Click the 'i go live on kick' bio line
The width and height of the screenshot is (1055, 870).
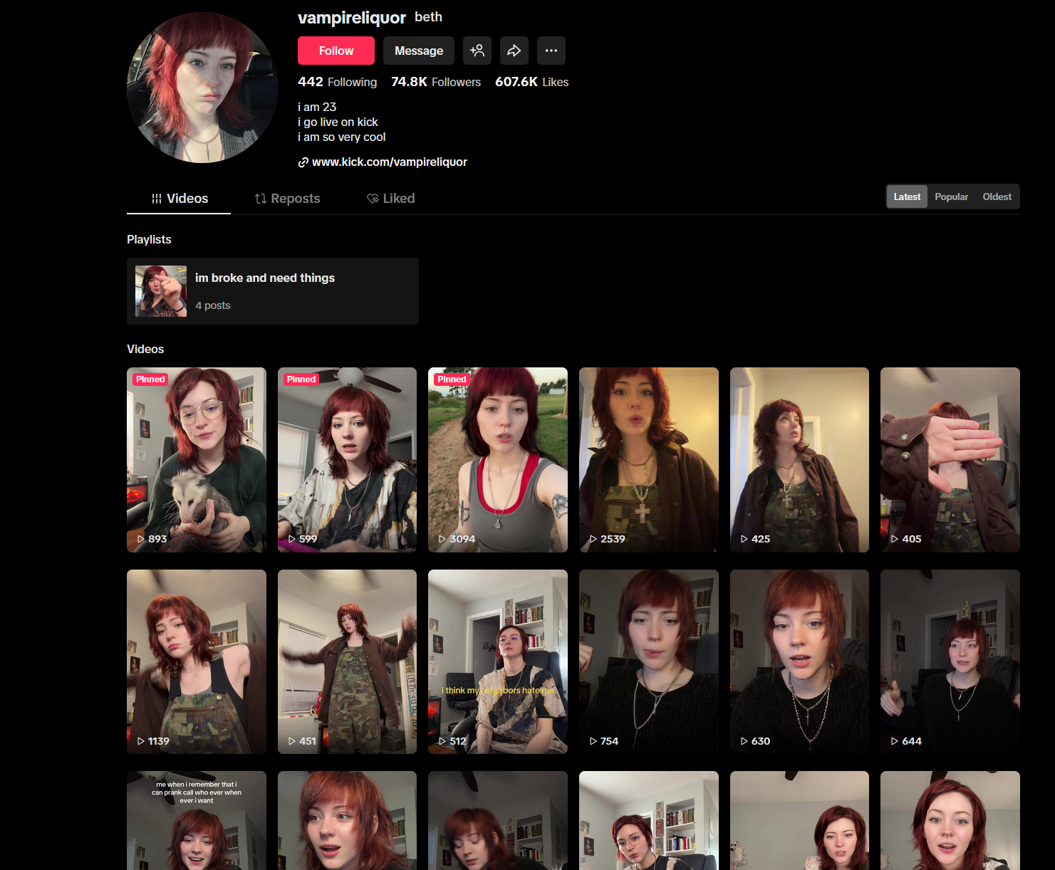[x=338, y=122]
